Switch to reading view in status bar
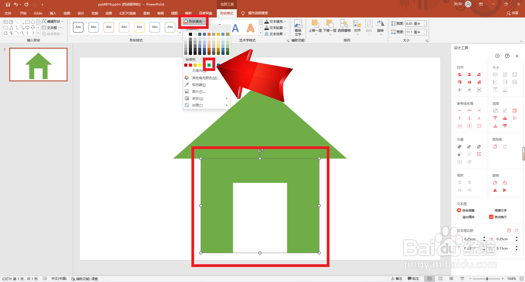 tap(451, 279)
